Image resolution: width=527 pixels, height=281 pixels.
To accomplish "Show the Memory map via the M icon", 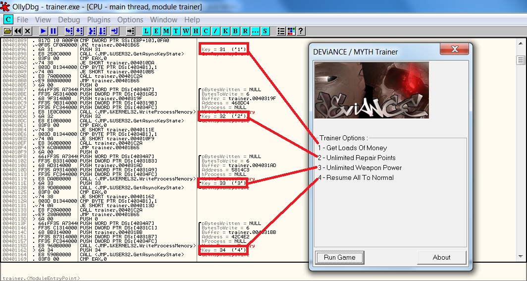I will 166,31.
